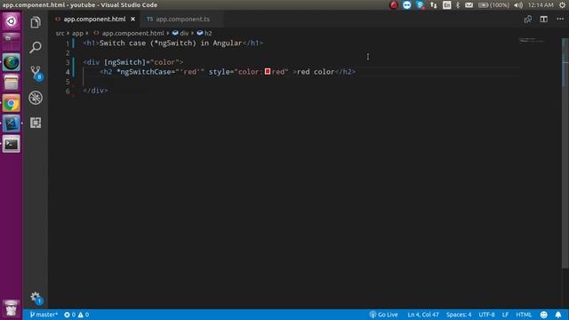Image resolution: width=569 pixels, height=320 pixels.
Task: Click the master branch indicator
Action: (44, 315)
